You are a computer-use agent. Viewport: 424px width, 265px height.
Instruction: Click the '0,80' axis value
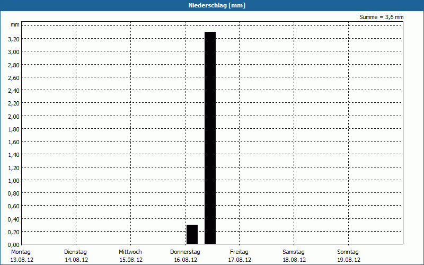point(14,194)
